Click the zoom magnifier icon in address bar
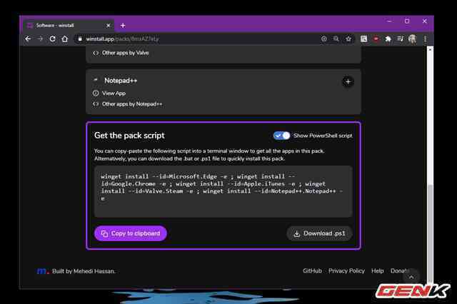 (x=336, y=39)
